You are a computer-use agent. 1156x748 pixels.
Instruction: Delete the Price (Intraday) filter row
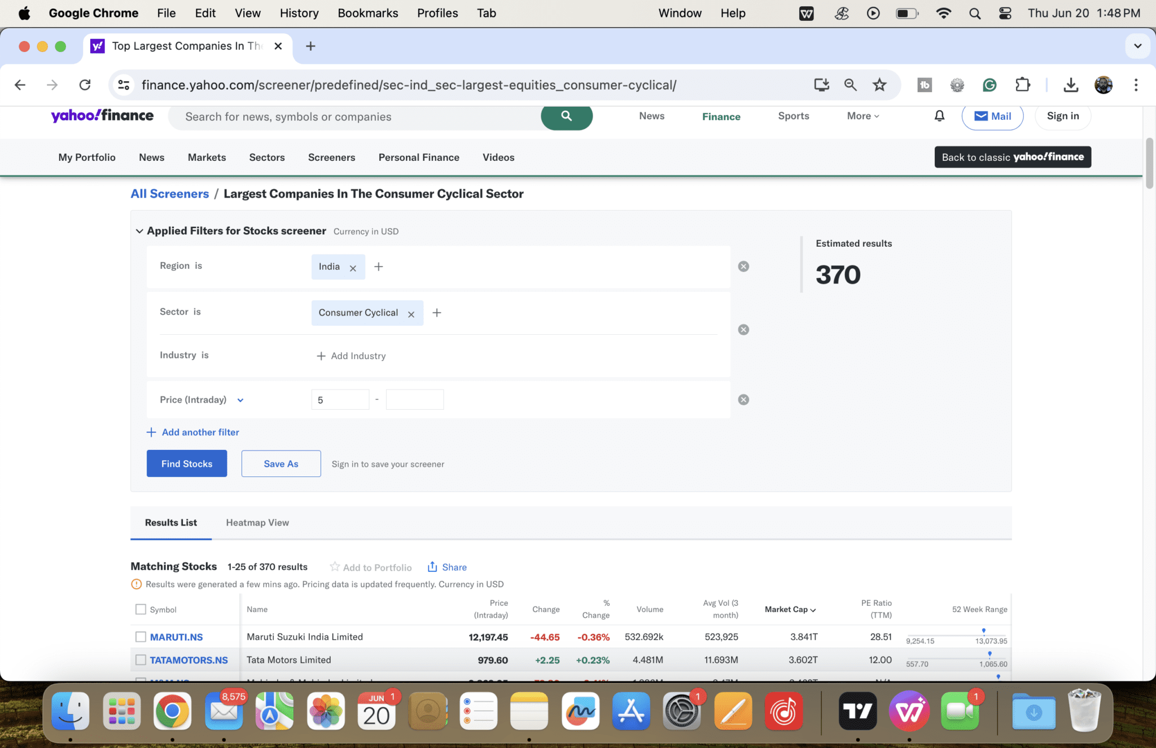pos(743,400)
